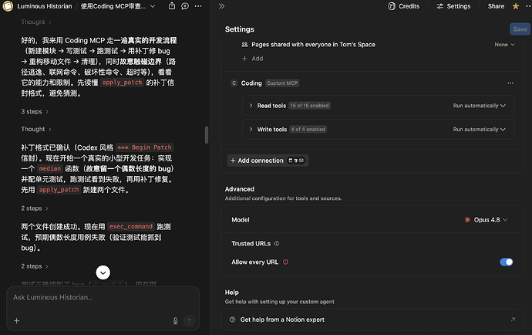532x335 pixels.
Task: Click the plus attachment icon in chat input
Action: pos(17,321)
